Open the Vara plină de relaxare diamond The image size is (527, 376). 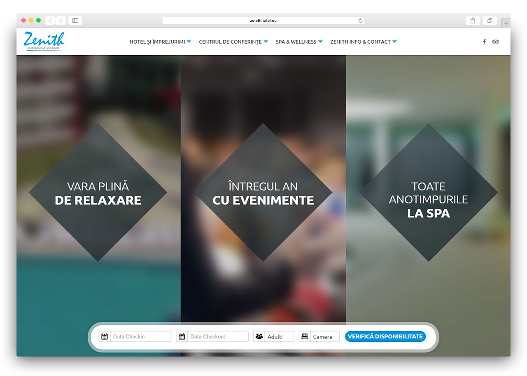98,192
